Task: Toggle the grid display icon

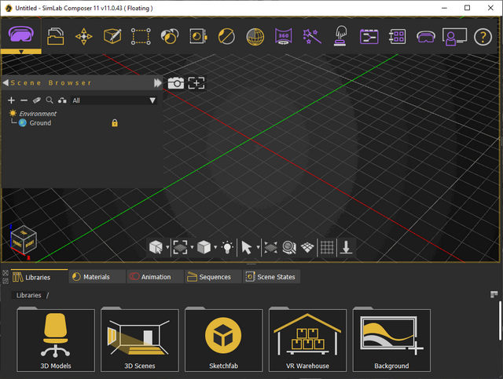Action: [x=327, y=247]
